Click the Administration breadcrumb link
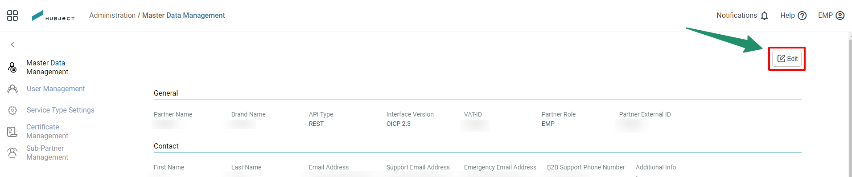 [112, 16]
